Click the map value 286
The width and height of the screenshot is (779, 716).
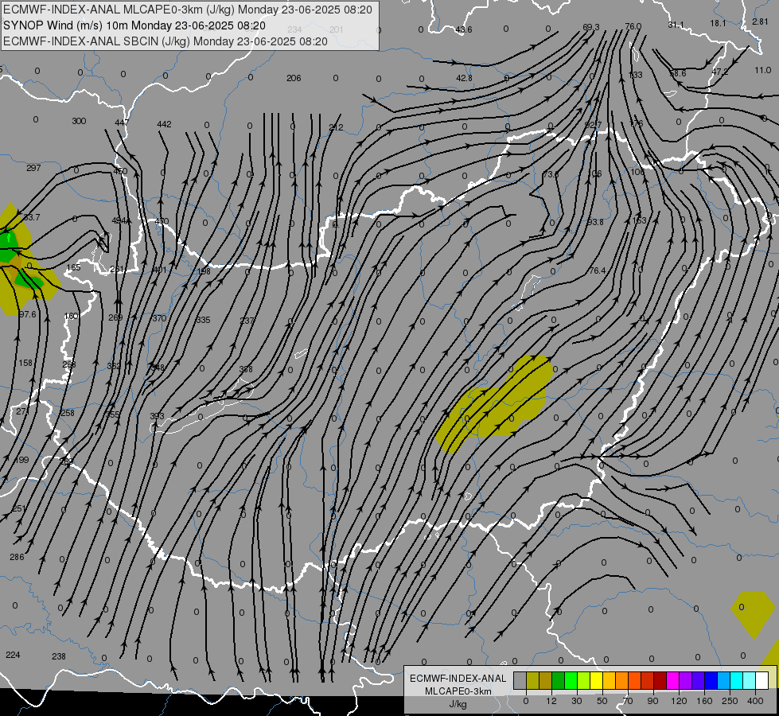(x=17, y=557)
